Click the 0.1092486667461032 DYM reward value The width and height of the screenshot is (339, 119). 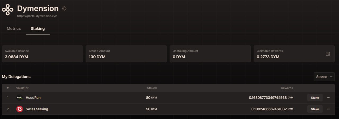272,109
